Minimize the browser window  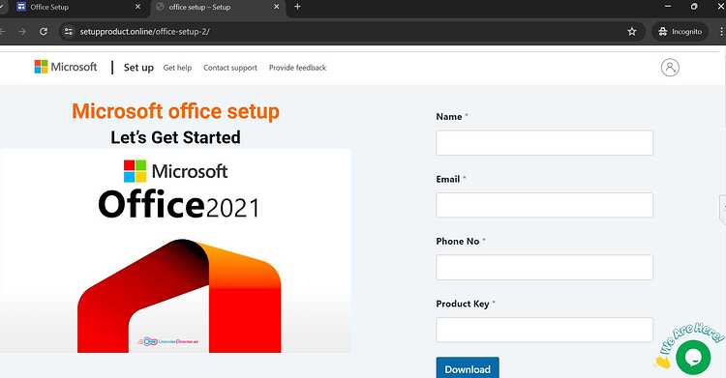coord(667,7)
